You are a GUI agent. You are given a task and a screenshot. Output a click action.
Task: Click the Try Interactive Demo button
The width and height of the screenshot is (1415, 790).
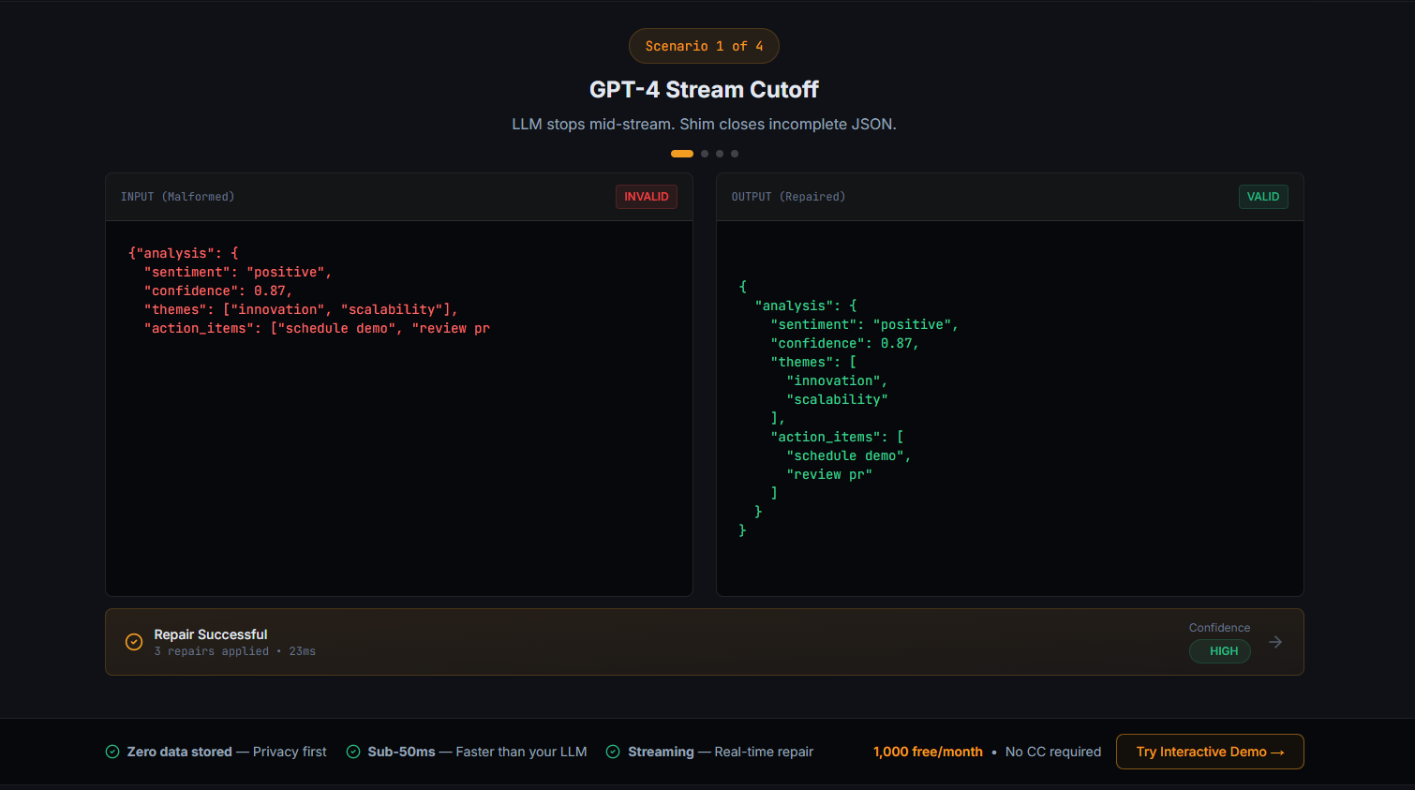point(1210,752)
